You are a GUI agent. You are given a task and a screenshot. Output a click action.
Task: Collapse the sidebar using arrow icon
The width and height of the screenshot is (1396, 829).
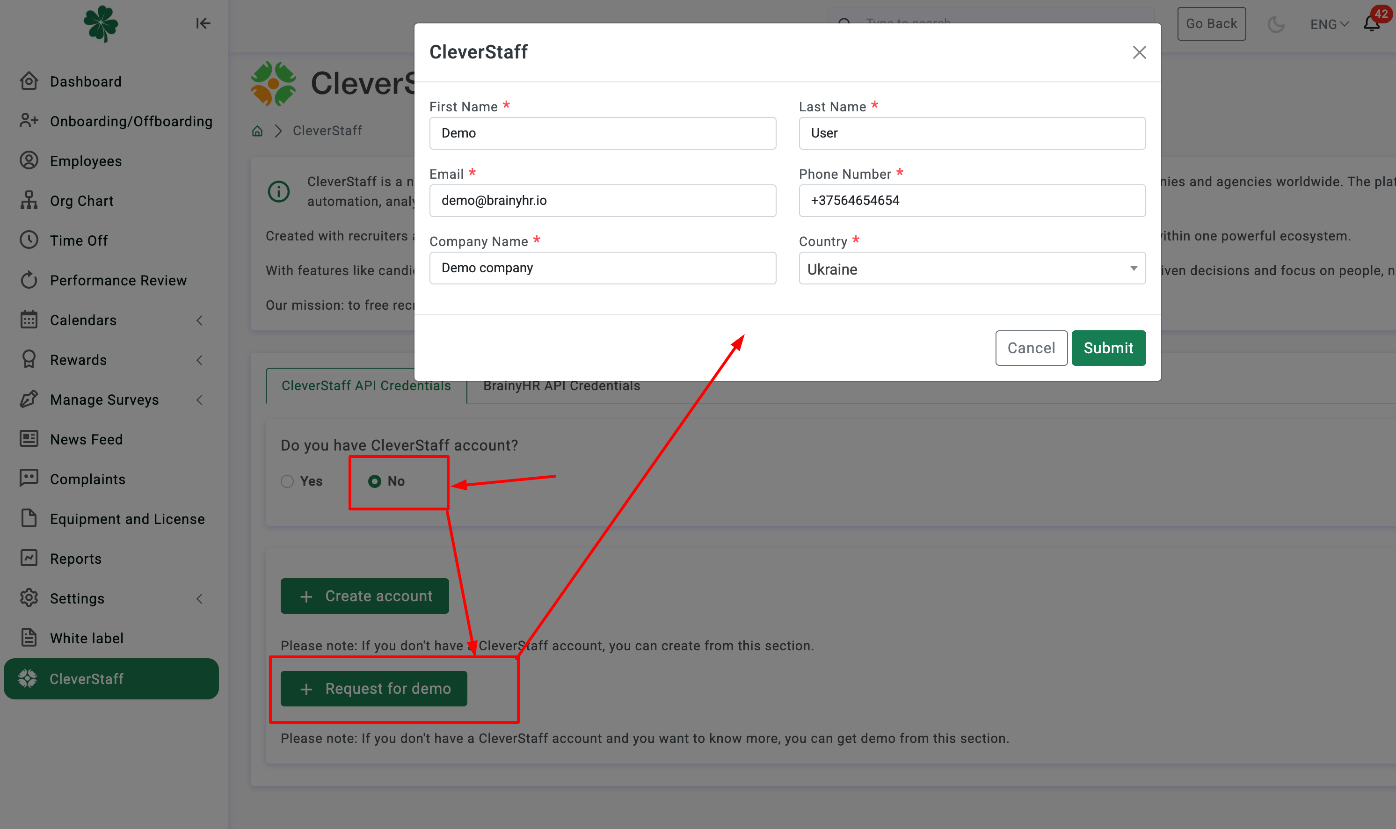click(203, 23)
